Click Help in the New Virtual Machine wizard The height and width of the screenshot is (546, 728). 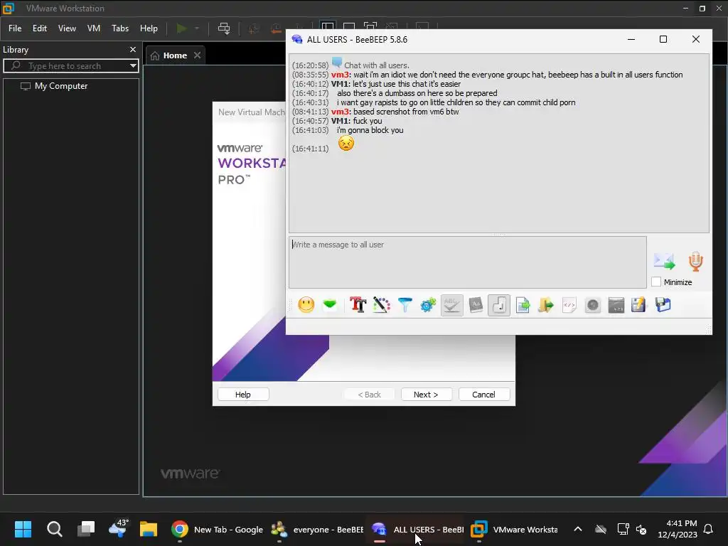pyautogui.click(x=243, y=394)
